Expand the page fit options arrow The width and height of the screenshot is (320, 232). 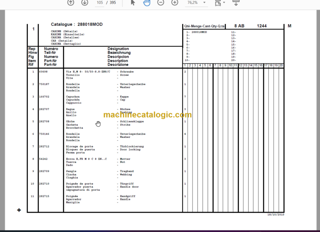[224, 2]
